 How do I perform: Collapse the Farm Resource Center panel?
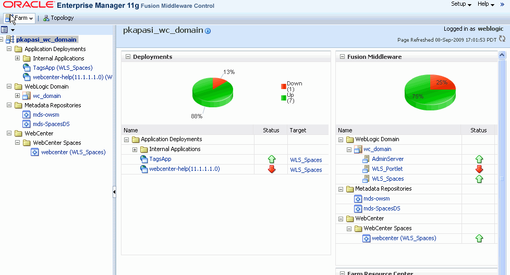342,273
